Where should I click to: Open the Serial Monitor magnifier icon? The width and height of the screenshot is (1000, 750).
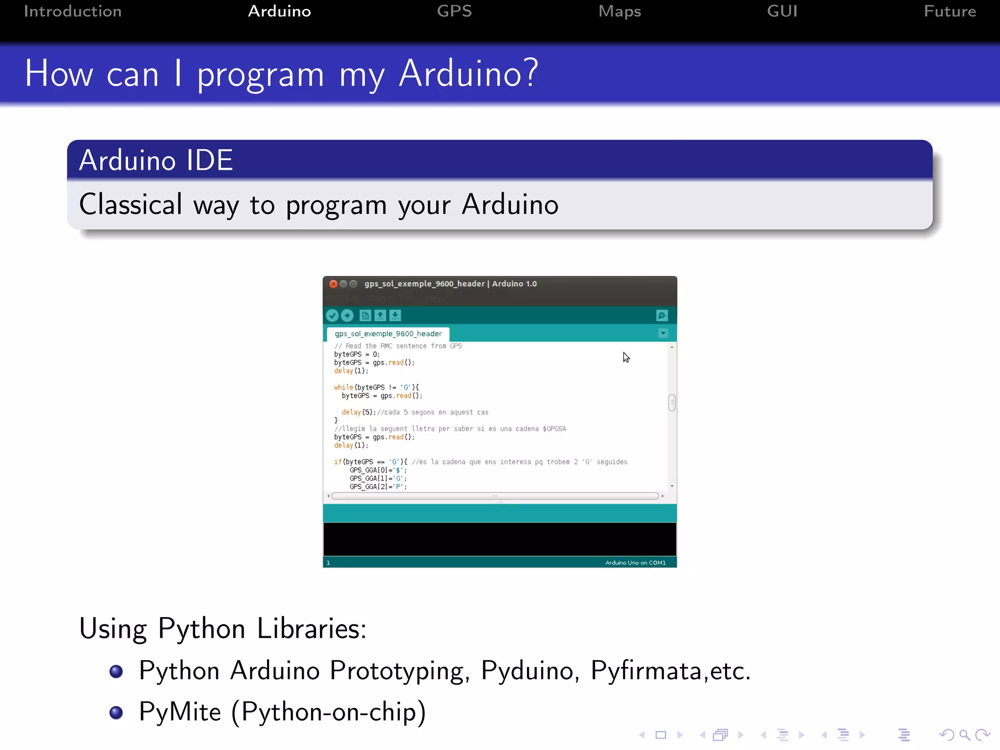pos(662,315)
